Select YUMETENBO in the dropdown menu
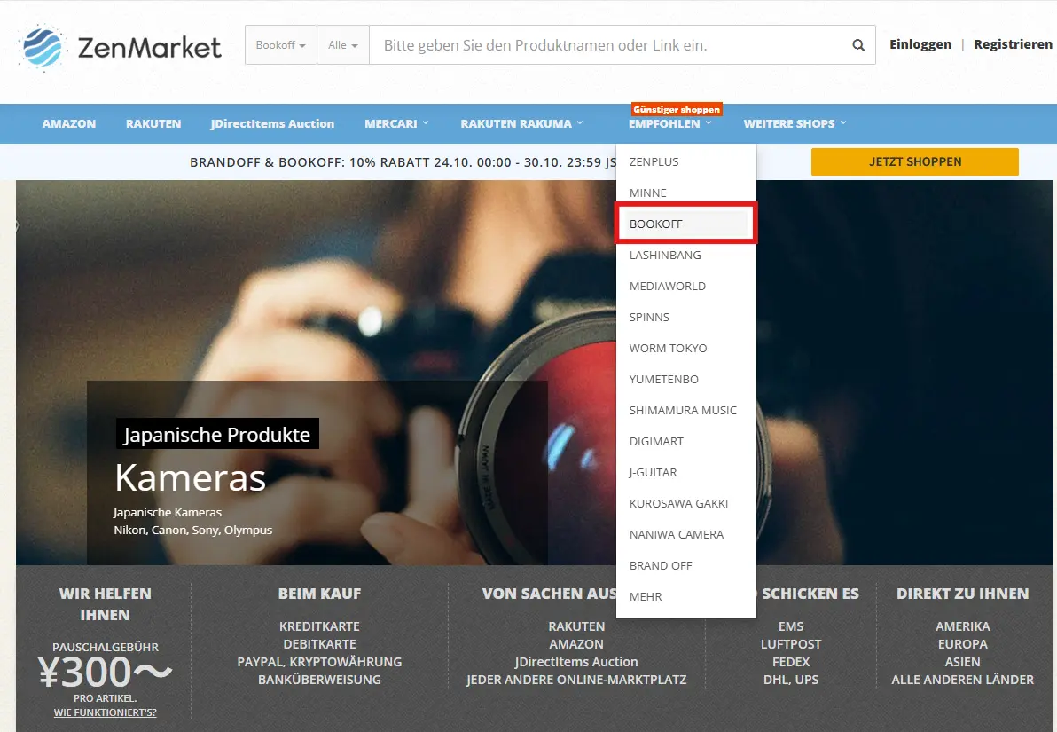Screen dimensions: 1057x732 point(686,379)
